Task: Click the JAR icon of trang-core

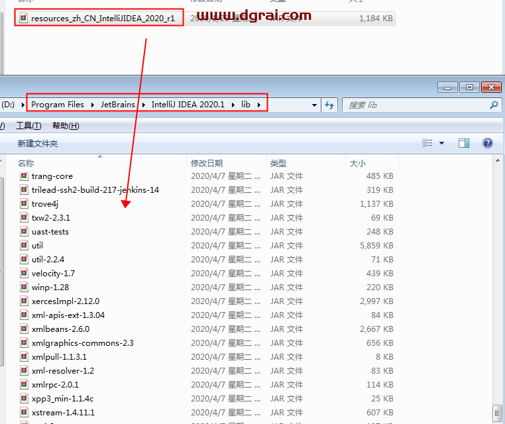Action: coord(24,176)
